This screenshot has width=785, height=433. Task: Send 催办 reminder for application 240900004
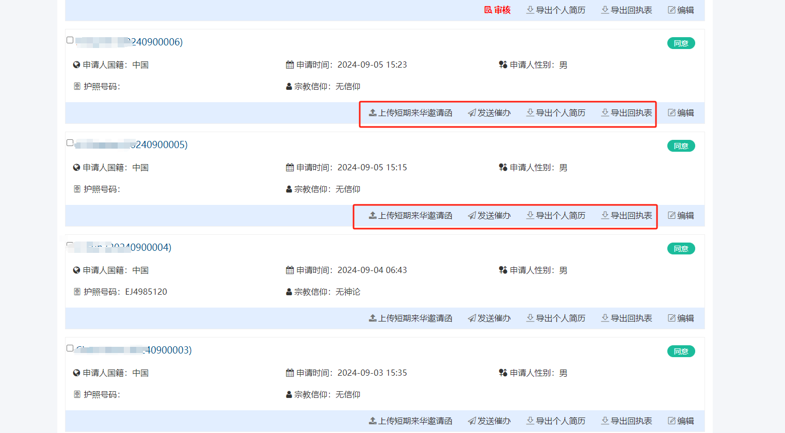click(x=489, y=318)
